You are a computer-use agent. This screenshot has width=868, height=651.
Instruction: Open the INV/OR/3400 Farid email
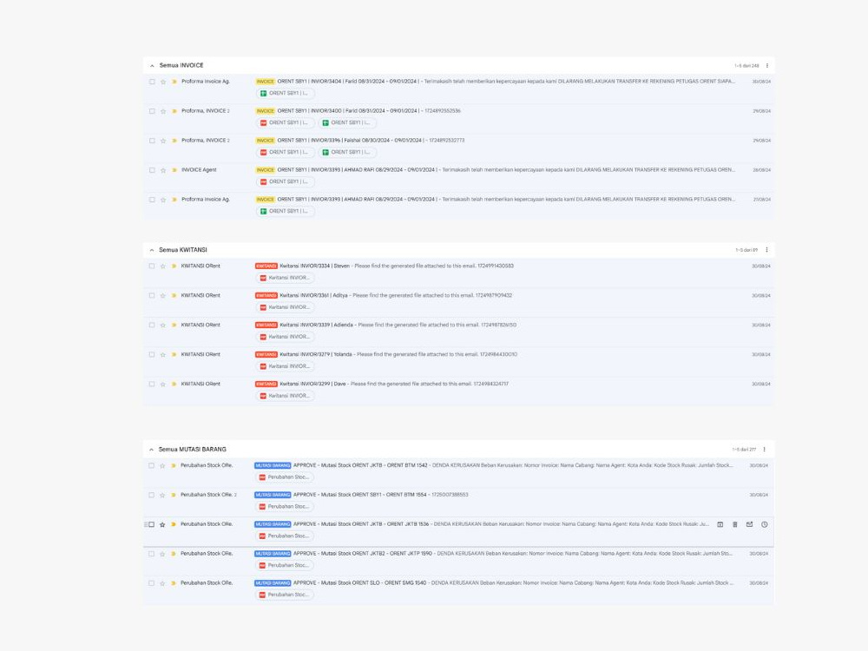coord(459,117)
